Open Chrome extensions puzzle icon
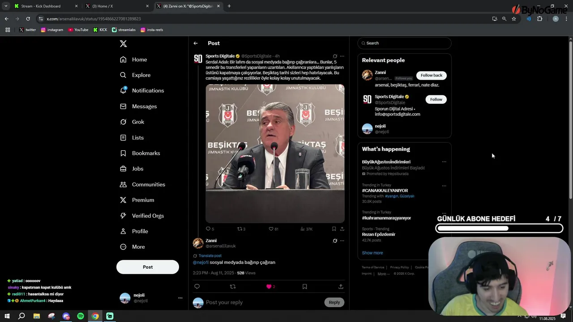This screenshot has width=573, height=322. point(539,19)
